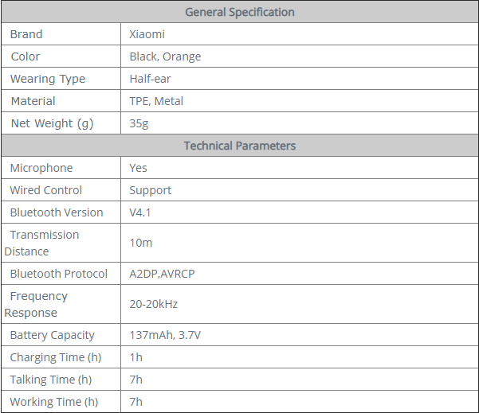Screen dimensions: 479x413
Task: Select the Brand label cell
Action: (x=61, y=34)
